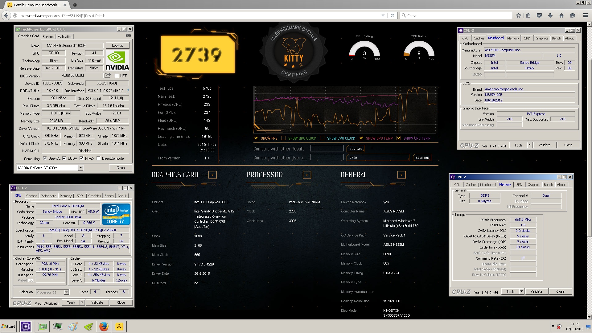Open the Windows Start menu
592x333 pixels.
[x=8, y=326]
